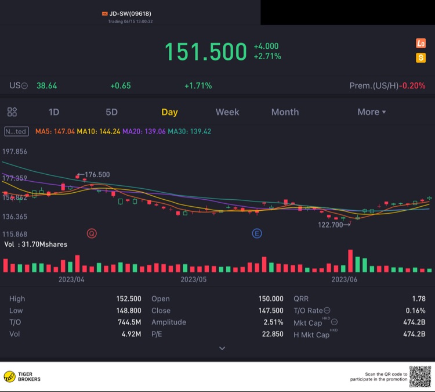Tap the 2023/06 date axis label
This screenshot has width=435, height=392.
(x=345, y=279)
